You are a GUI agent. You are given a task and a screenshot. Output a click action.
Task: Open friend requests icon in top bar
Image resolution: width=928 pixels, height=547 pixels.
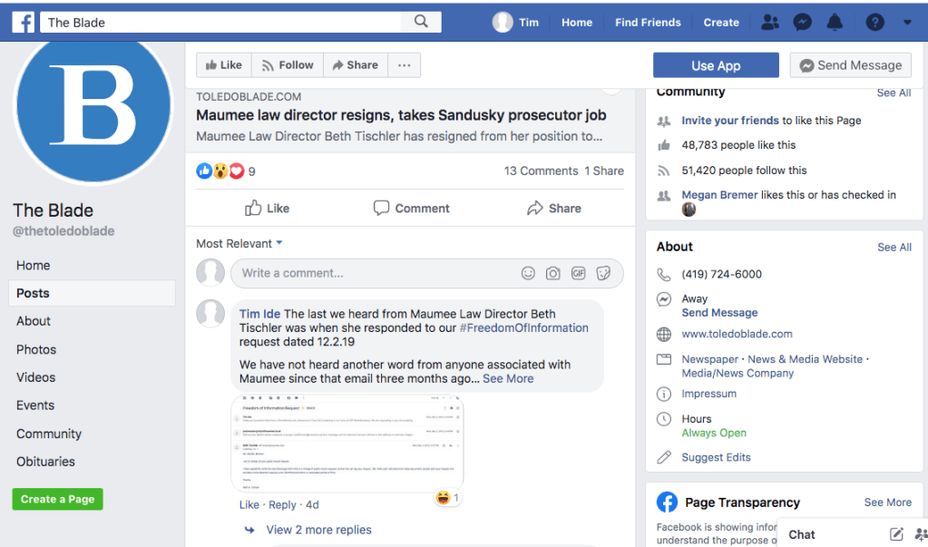click(x=770, y=23)
